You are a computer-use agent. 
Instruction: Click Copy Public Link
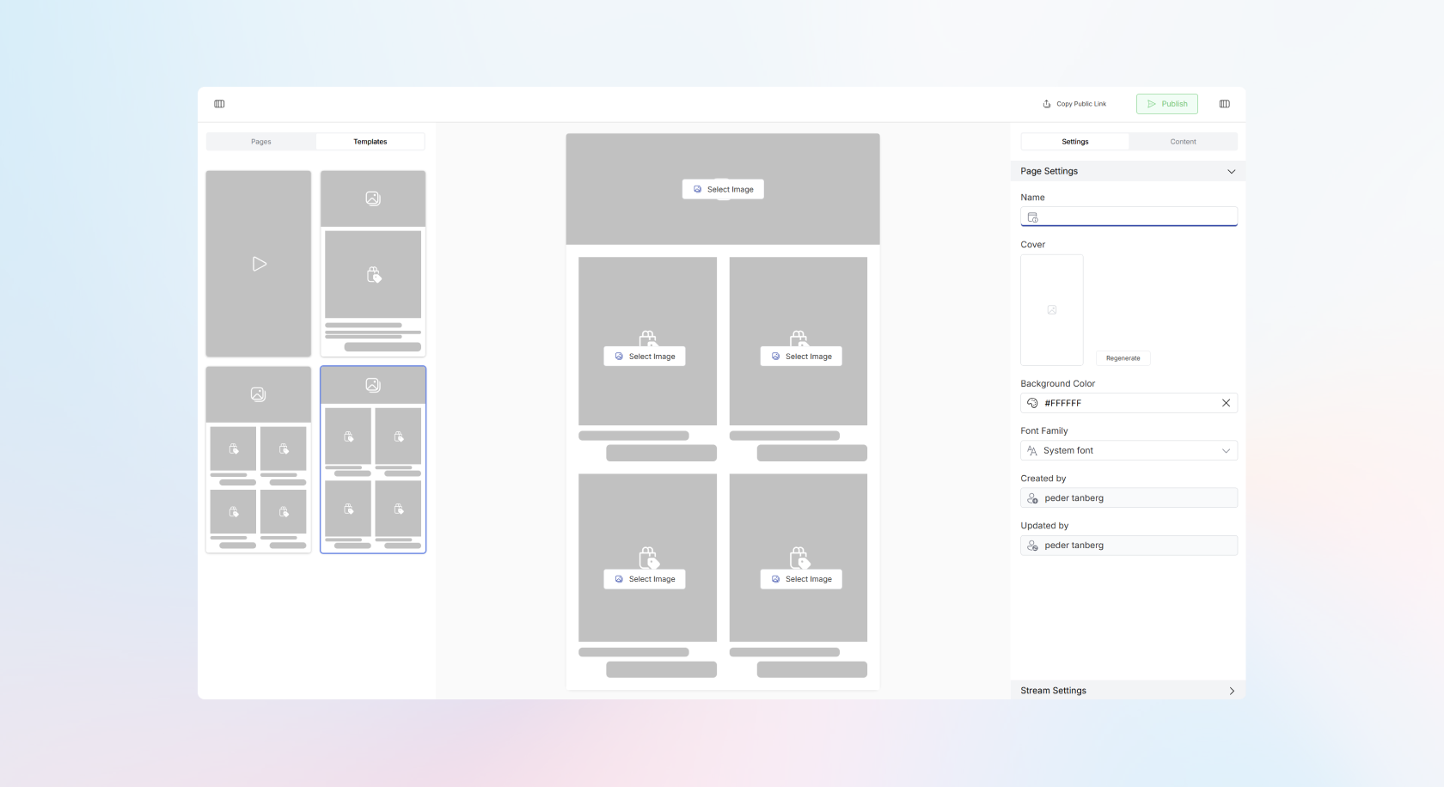pos(1080,103)
